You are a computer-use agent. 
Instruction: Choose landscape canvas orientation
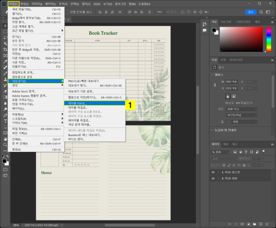click(x=234, y=96)
